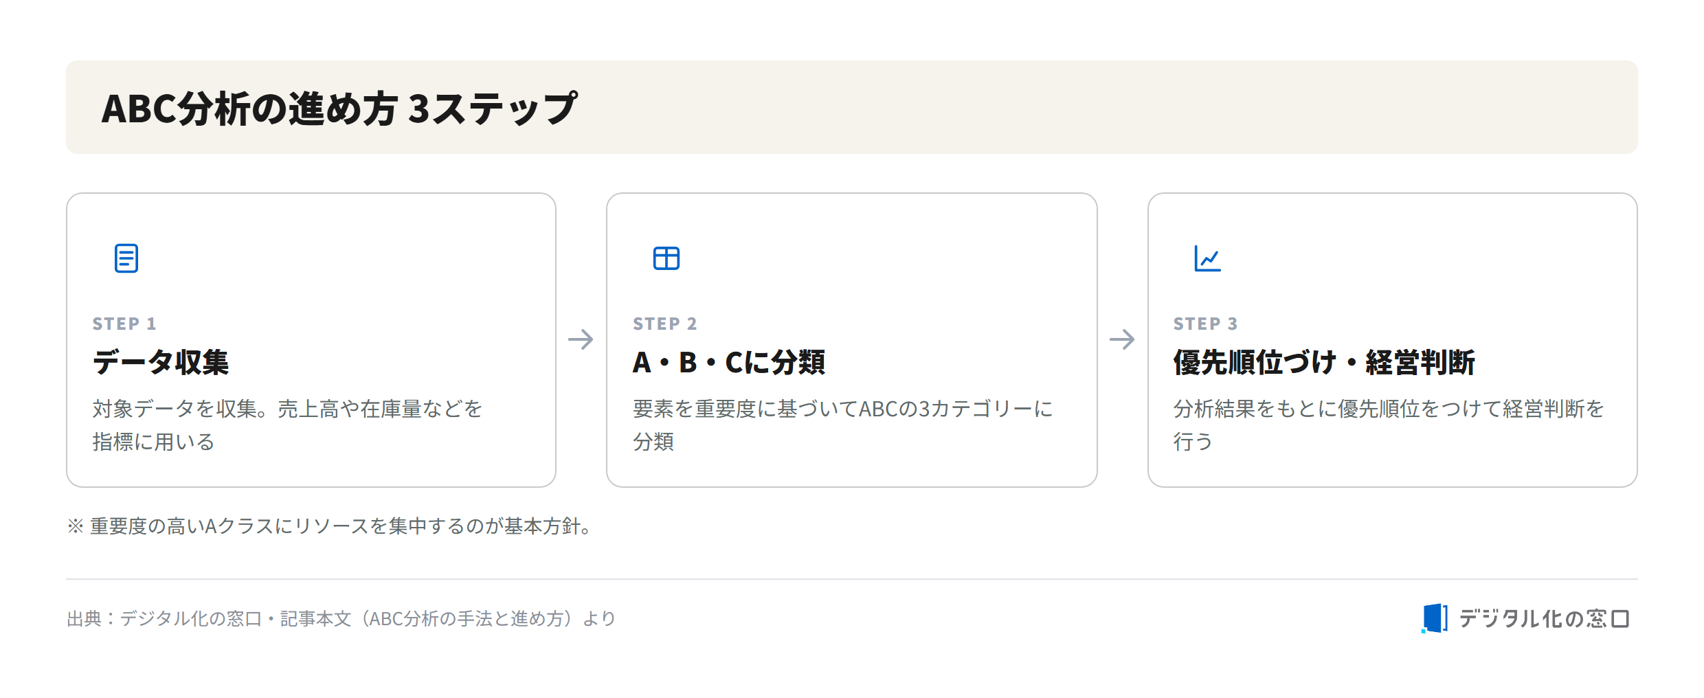The height and width of the screenshot is (698, 1704).
Task: Click the STEP 1 label
Action: click(x=124, y=324)
